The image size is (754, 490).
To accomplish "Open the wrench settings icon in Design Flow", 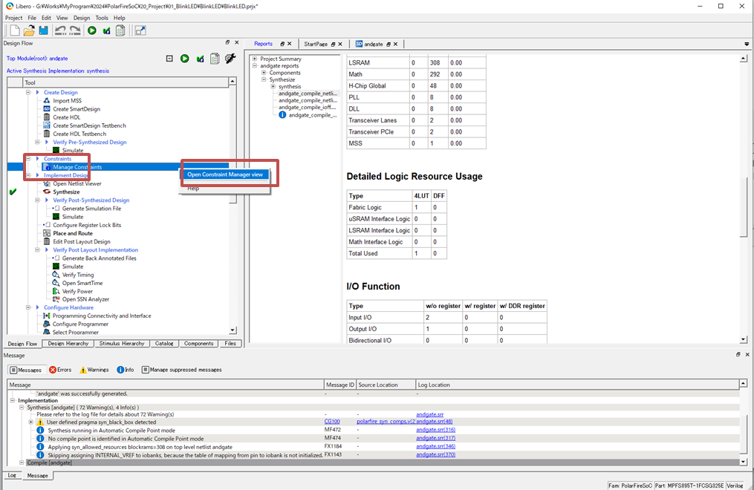I will tap(230, 59).
